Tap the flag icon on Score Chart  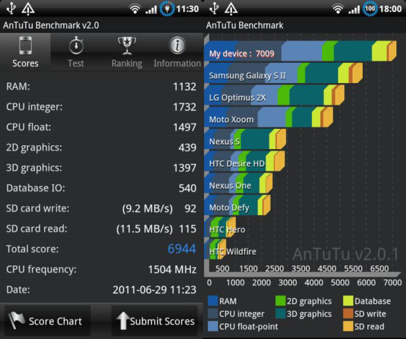[16, 320]
